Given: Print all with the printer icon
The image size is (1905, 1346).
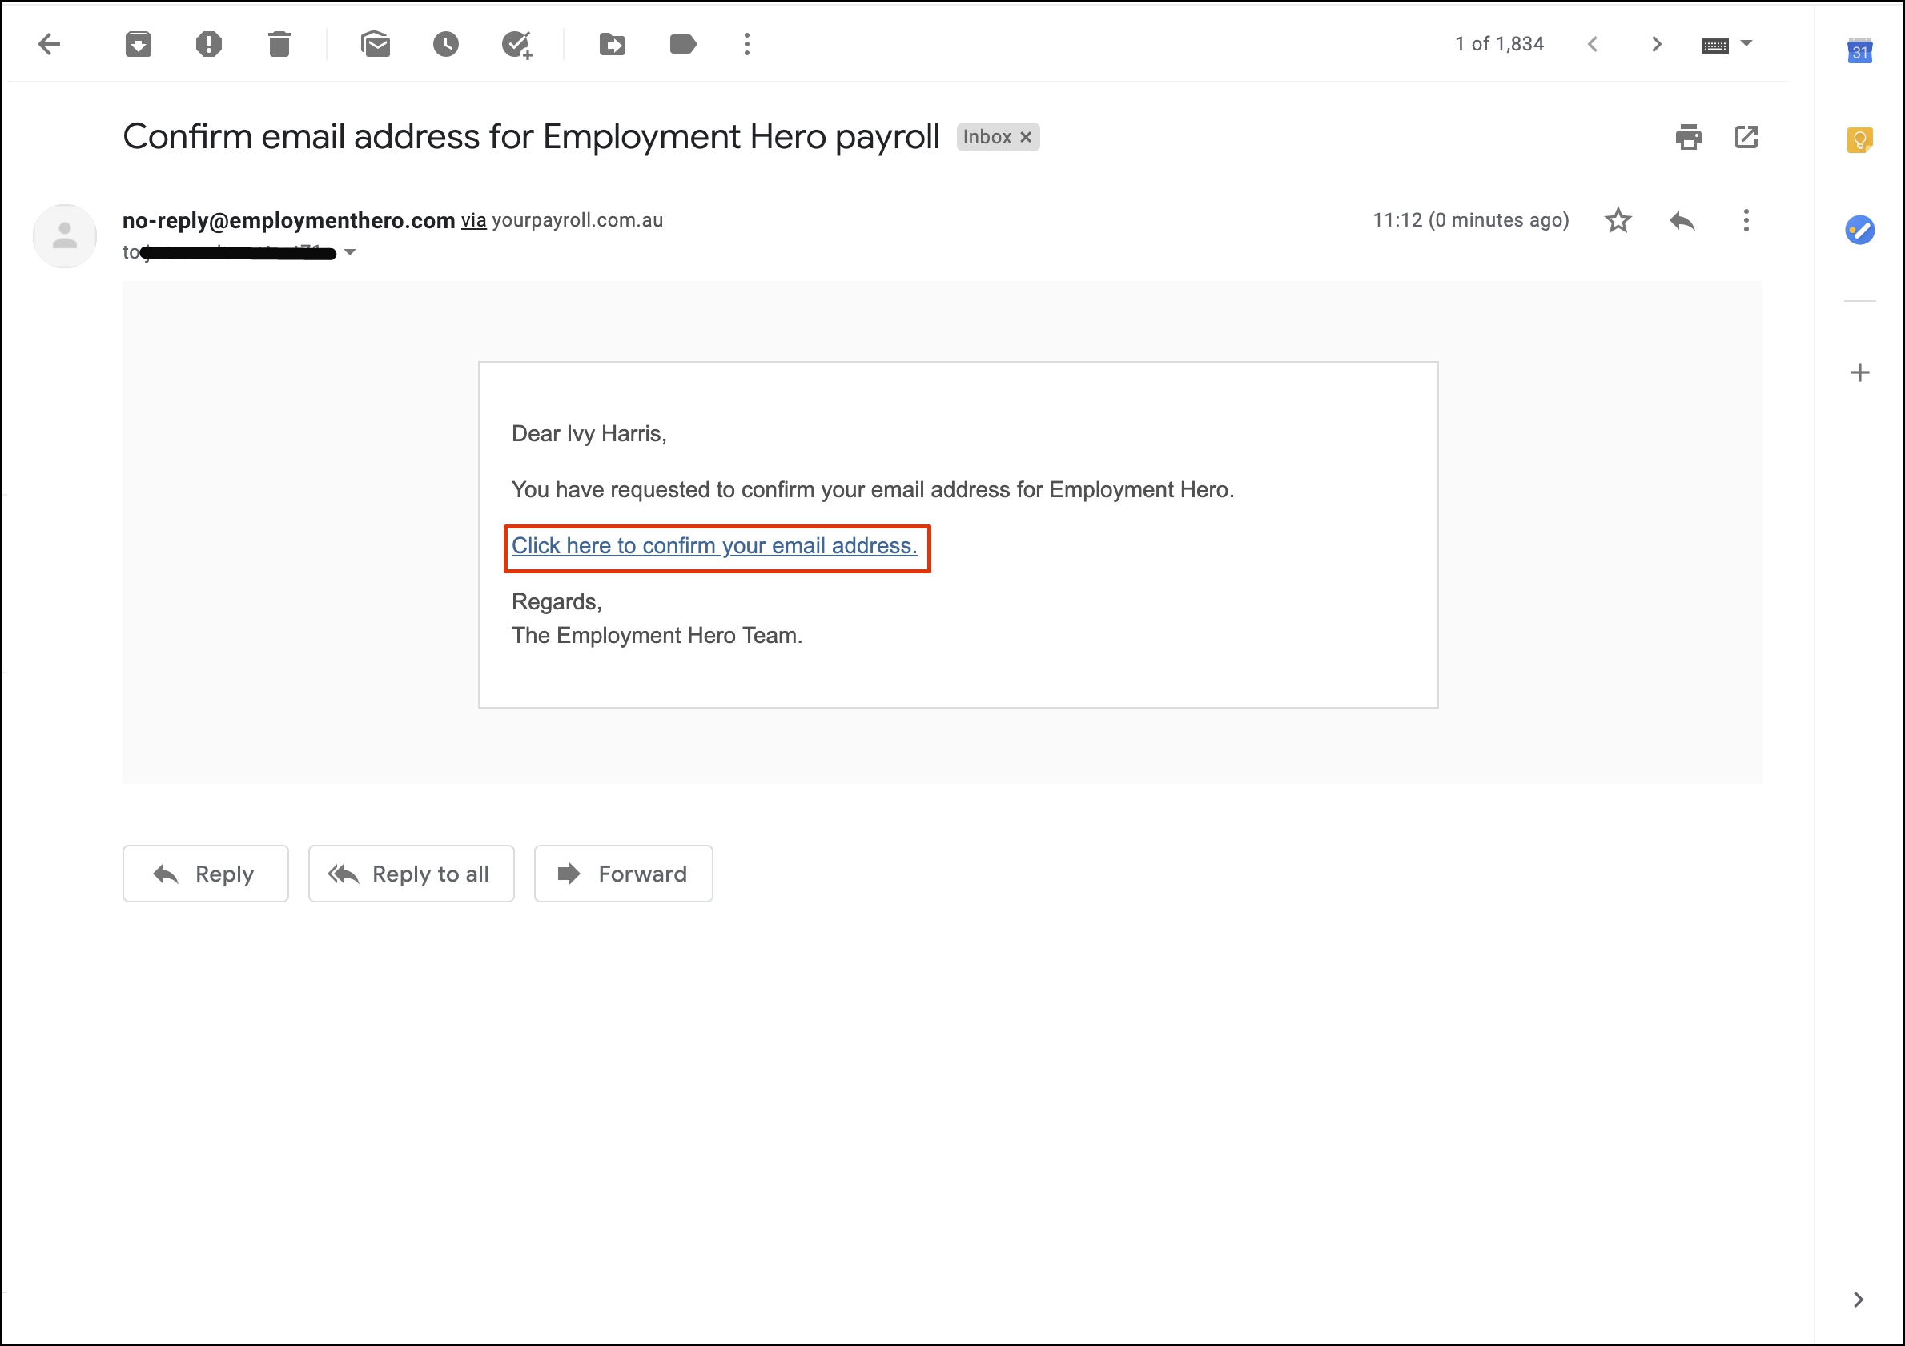Looking at the screenshot, I should pyautogui.click(x=1689, y=137).
